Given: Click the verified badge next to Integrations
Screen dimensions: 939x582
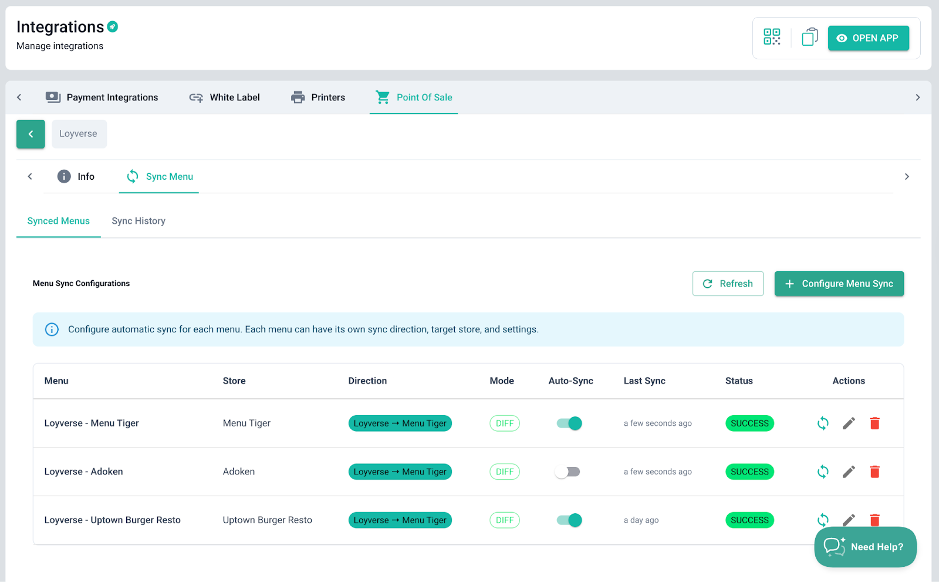Looking at the screenshot, I should click(113, 26).
